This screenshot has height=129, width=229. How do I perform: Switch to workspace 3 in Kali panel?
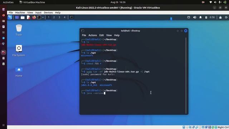(x=59, y=18)
